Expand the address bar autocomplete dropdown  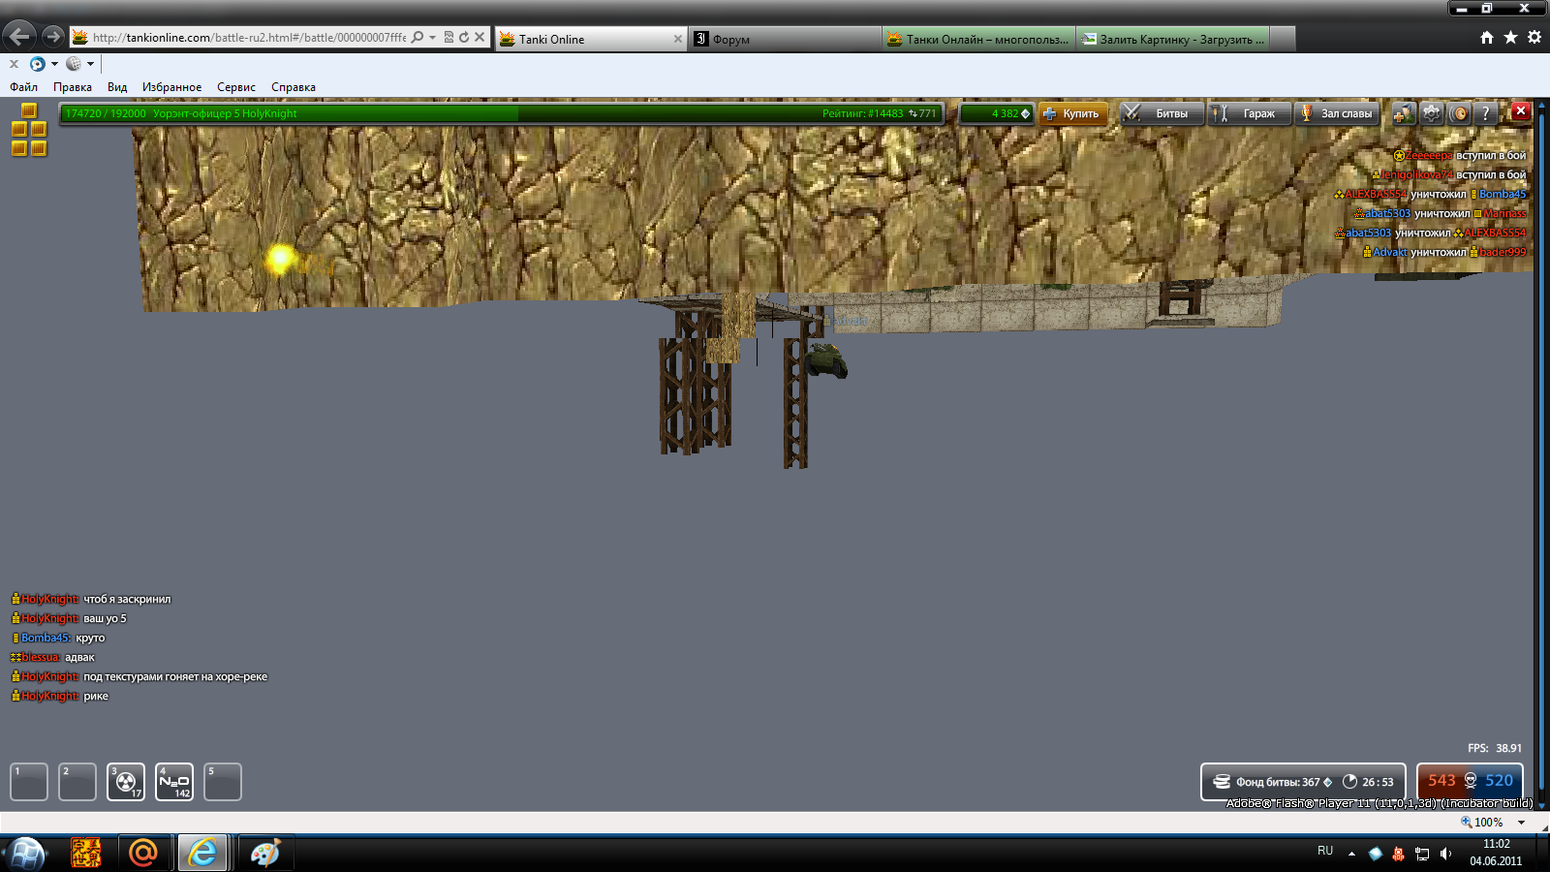432,37
